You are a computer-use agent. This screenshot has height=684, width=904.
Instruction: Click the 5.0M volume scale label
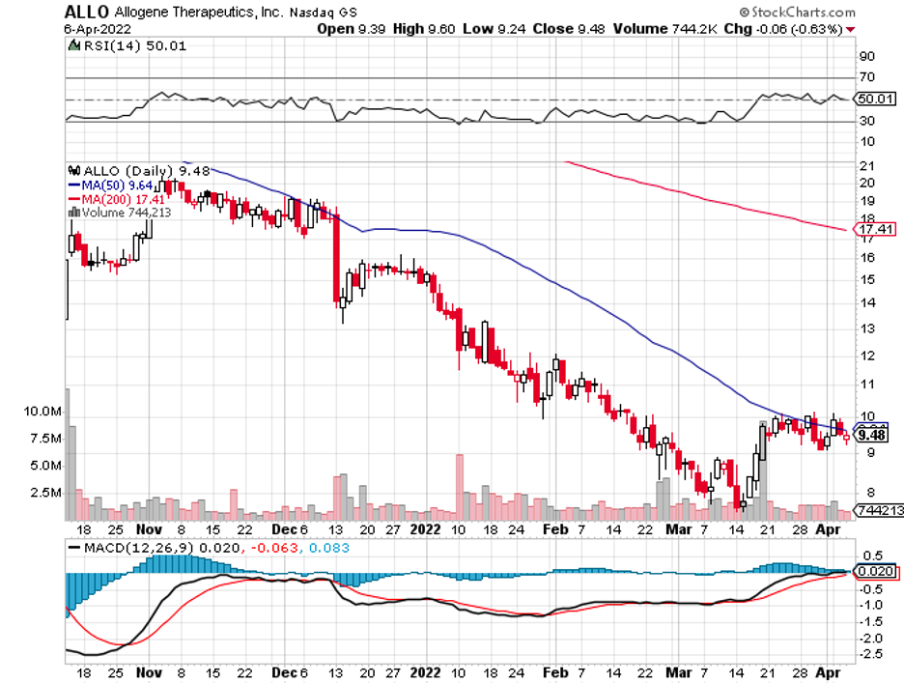[x=45, y=466]
